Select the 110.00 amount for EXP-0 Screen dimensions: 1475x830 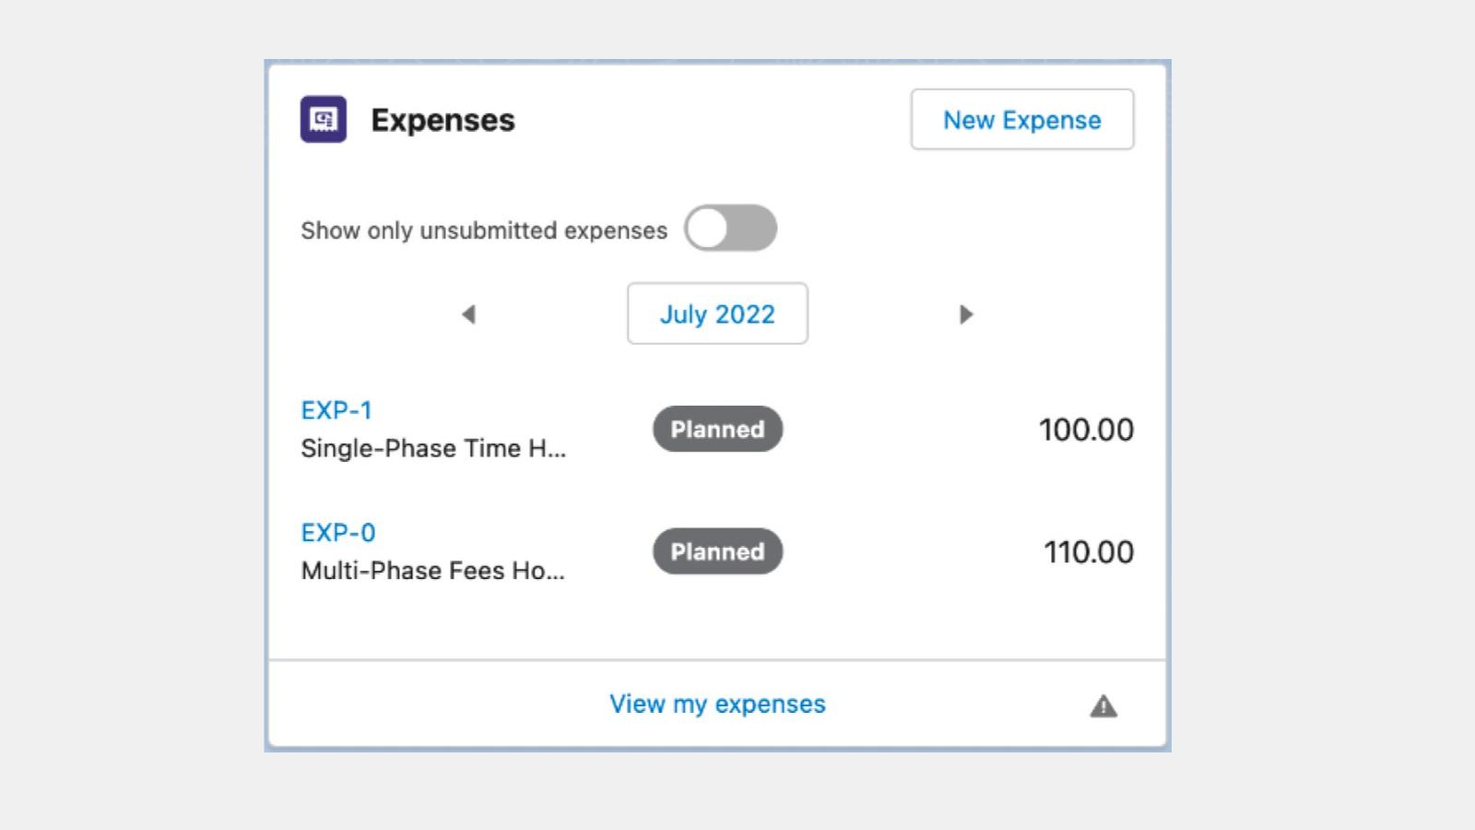pyautogui.click(x=1088, y=552)
